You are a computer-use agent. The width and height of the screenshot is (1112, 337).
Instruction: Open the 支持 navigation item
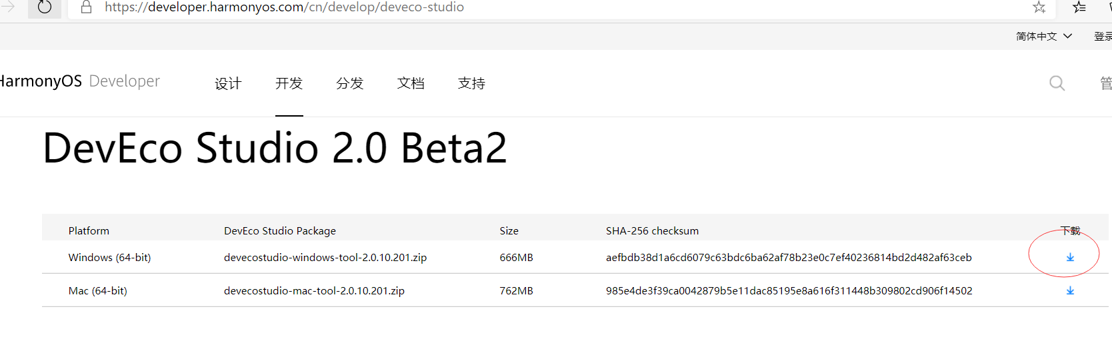(471, 83)
